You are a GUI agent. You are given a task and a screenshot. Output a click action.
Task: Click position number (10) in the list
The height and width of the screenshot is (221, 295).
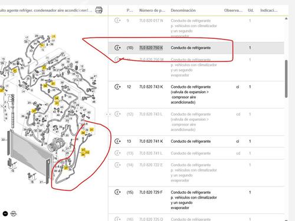[x=130, y=48]
